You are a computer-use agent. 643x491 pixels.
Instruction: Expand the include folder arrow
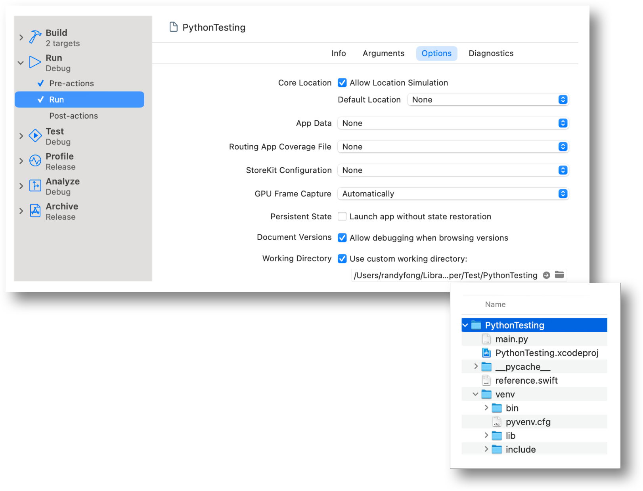tap(486, 449)
